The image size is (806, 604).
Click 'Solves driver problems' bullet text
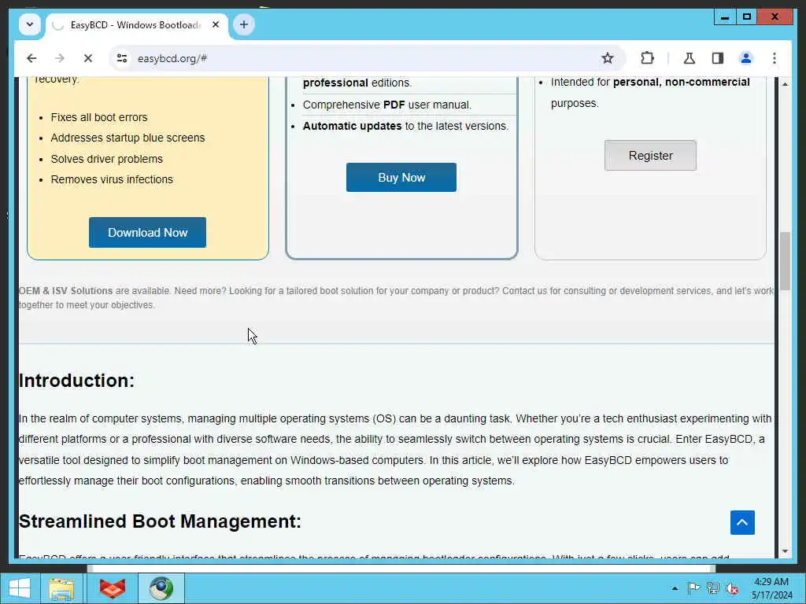[x=107, y=159]
